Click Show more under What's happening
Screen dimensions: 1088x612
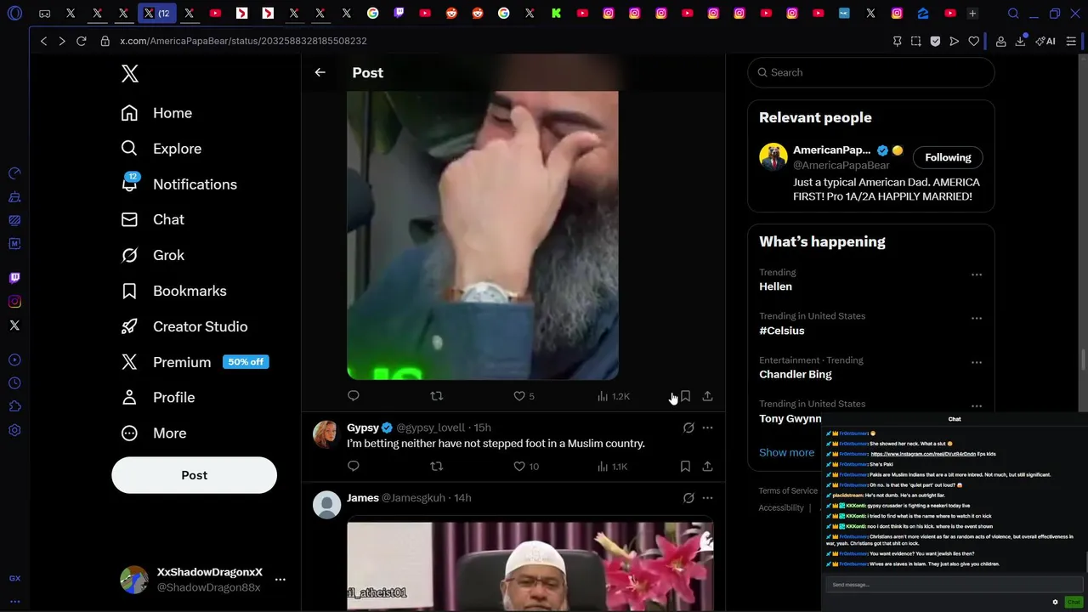tap(786, 452)
